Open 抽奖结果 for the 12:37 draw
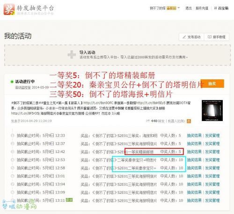Viewport: 234px width, 214px height. click(x=194, y=144)
